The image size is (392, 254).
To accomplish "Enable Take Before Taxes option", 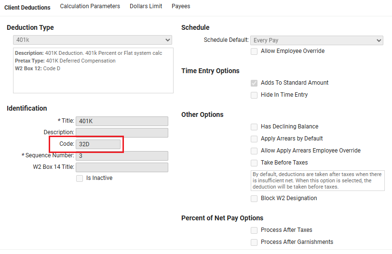I will click(254, 163).
